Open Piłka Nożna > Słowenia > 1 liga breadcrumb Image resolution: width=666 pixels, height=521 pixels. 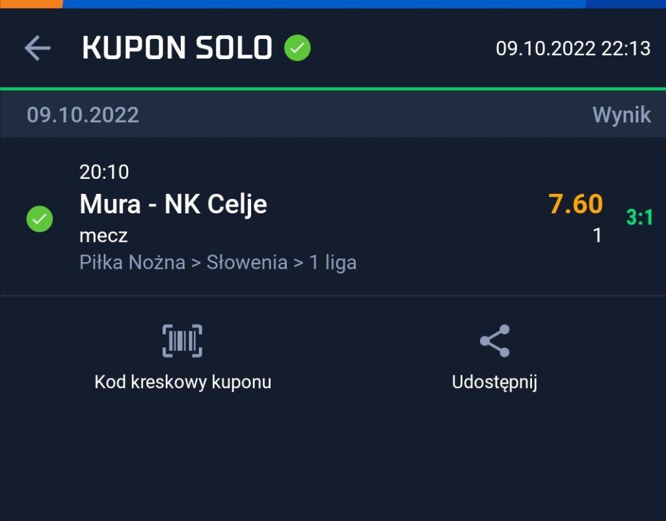coord(217,263)
